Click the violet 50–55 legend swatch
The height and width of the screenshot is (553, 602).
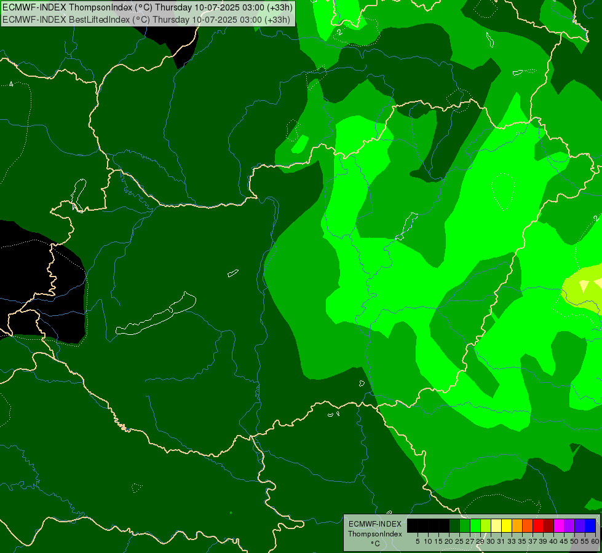pyautogui.click(x=580, y=525)
